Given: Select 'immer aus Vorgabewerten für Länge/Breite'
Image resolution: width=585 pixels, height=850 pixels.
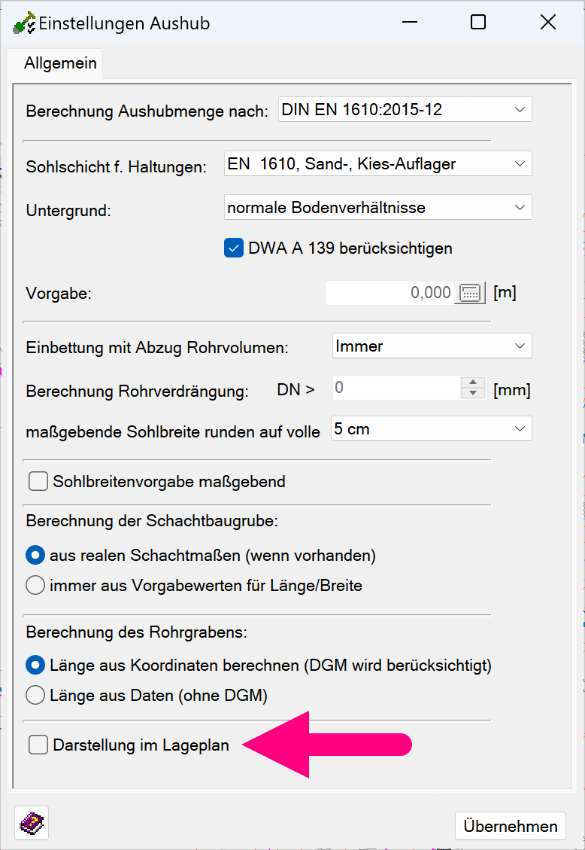Looking at the screenshot, I should (x=35, y=585).
